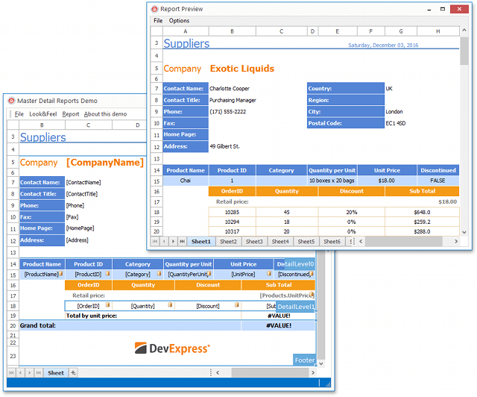Click the Suppliers title link in preview
This screenshot has height=397, width=477.
point(186,44)
